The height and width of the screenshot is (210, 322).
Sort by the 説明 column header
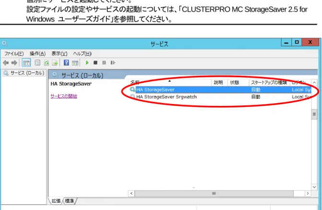(x=219, y=83)
